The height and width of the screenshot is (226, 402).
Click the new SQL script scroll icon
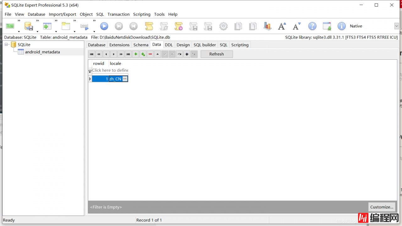(x=149, y=26)
